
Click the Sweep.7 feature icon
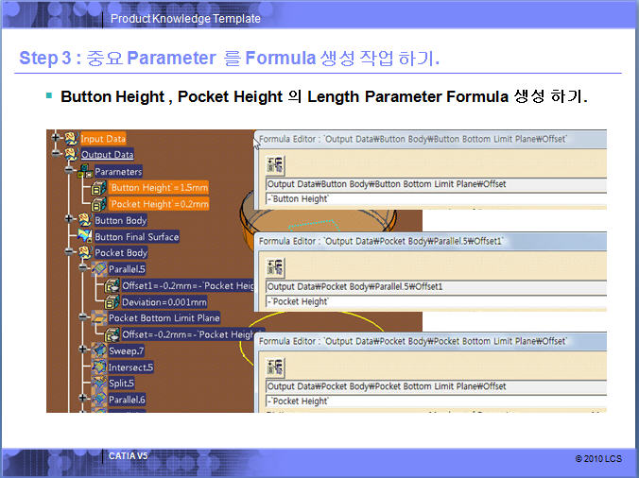(98, 350)
